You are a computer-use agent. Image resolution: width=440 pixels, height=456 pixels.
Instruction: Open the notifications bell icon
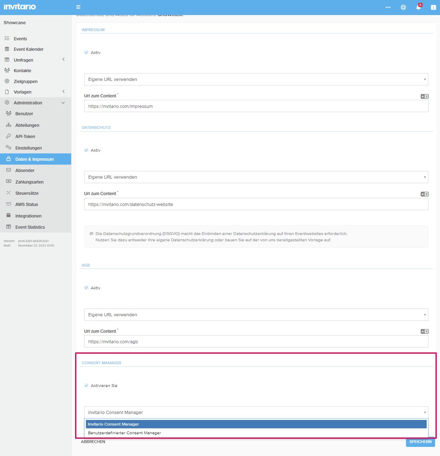418,7
